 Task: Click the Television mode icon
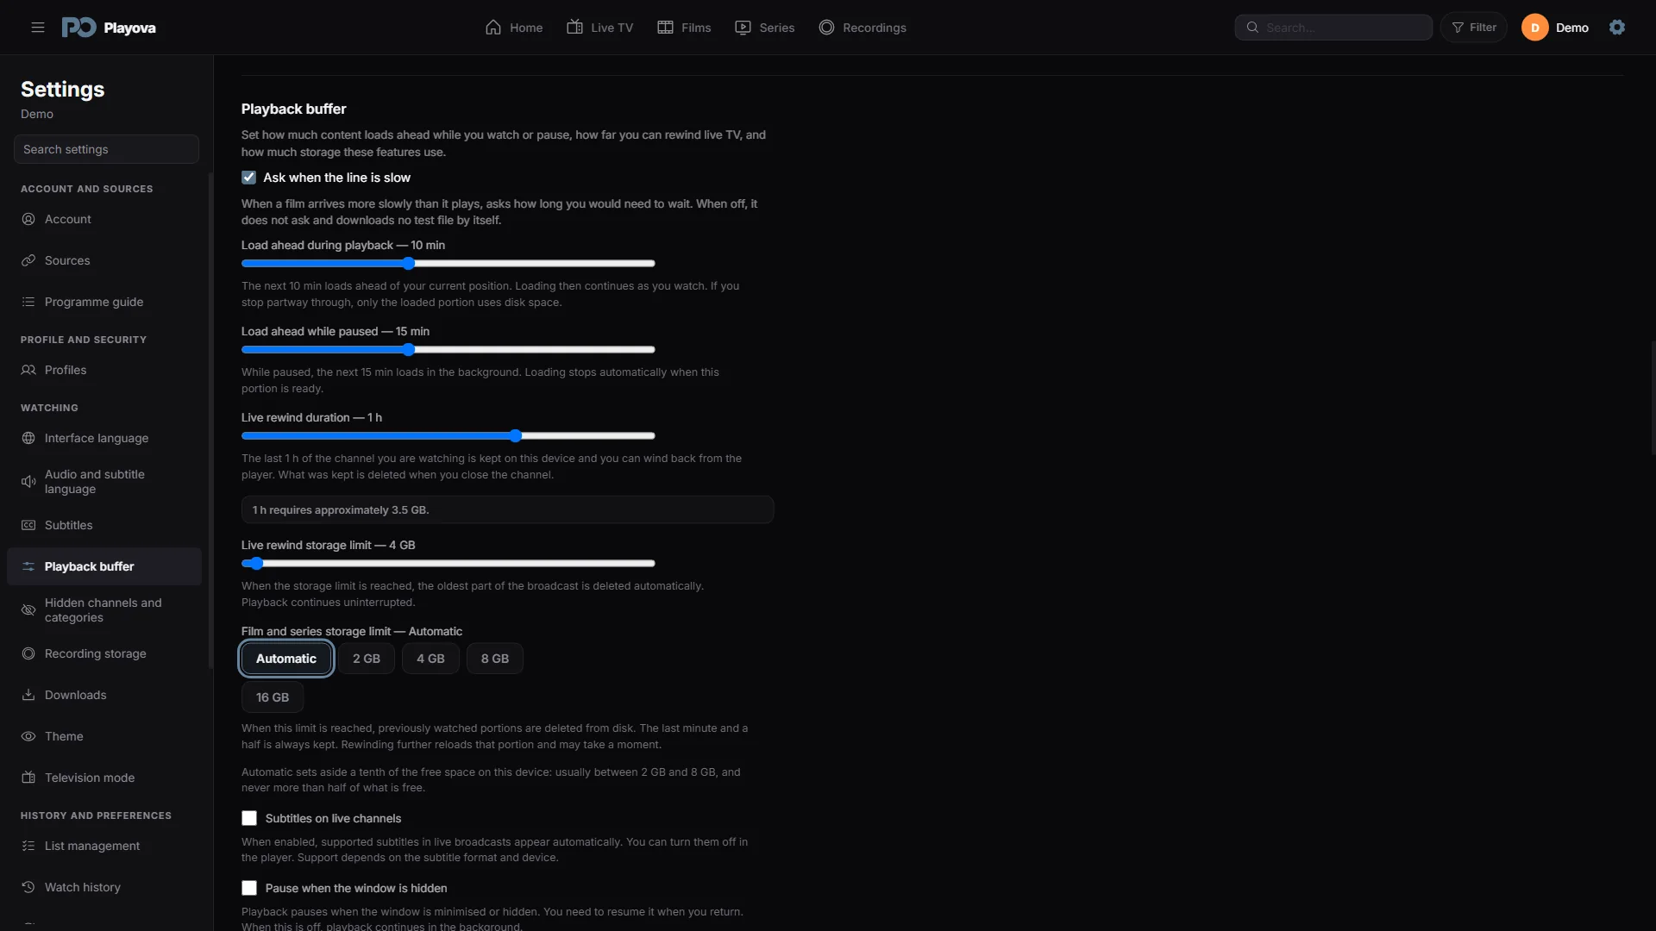click(x=28, y=778)
